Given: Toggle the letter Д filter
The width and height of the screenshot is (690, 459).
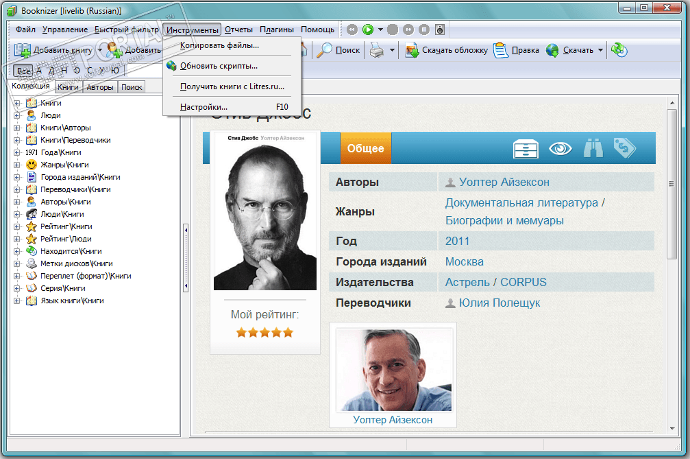Looking at the screenshot, I should pyautogui.click(x=51, y=71).
